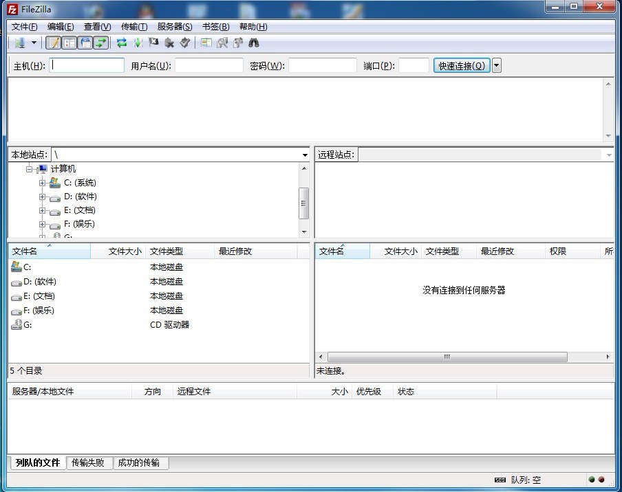Image resolution: width=622 pixels, height=492 pixels.
Task: Click the 快速连接(Q) button
Action: pyautogui.click(x=462, y=66)
